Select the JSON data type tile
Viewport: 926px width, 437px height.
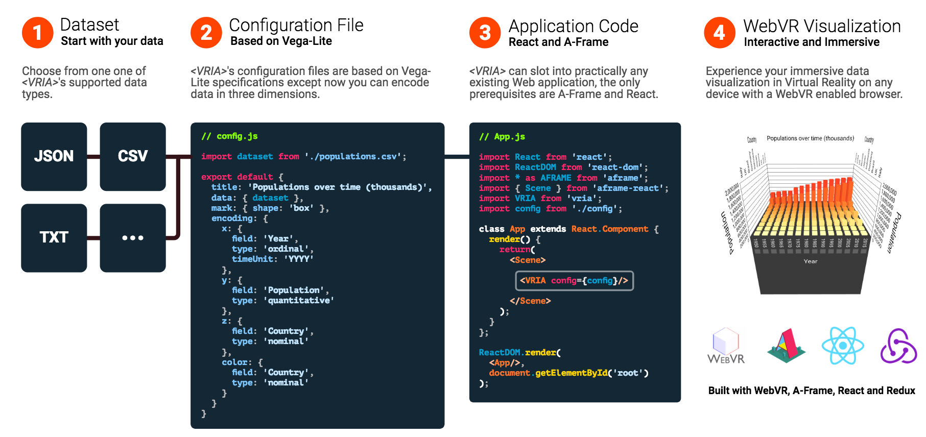(54, 157)
